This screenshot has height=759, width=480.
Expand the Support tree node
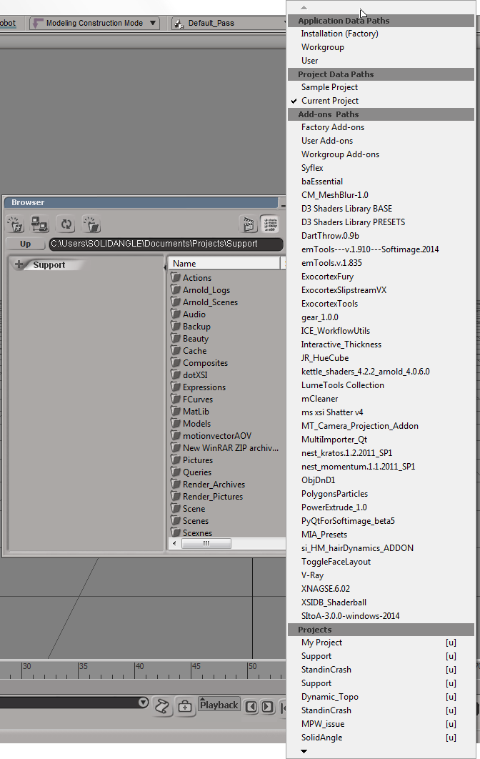coord(19,265)
